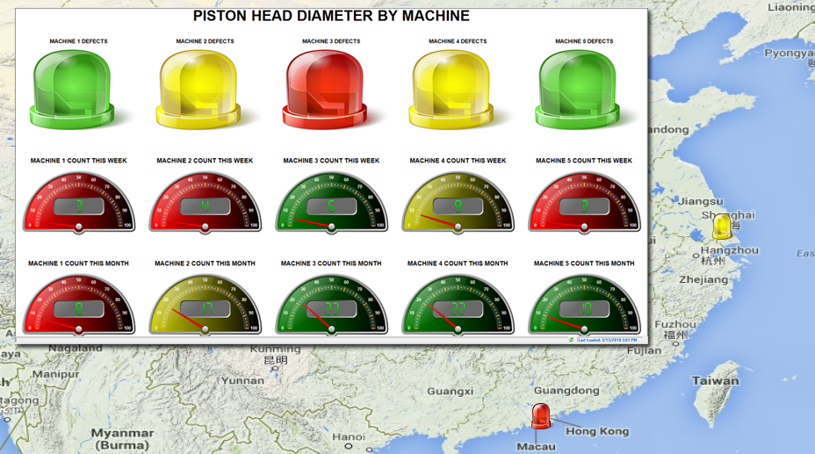Image resolution: width=815 pixels, height=454 pixels.
Task: Open the Last Loaded timestamp link
Action: click(x=607, y=339)
